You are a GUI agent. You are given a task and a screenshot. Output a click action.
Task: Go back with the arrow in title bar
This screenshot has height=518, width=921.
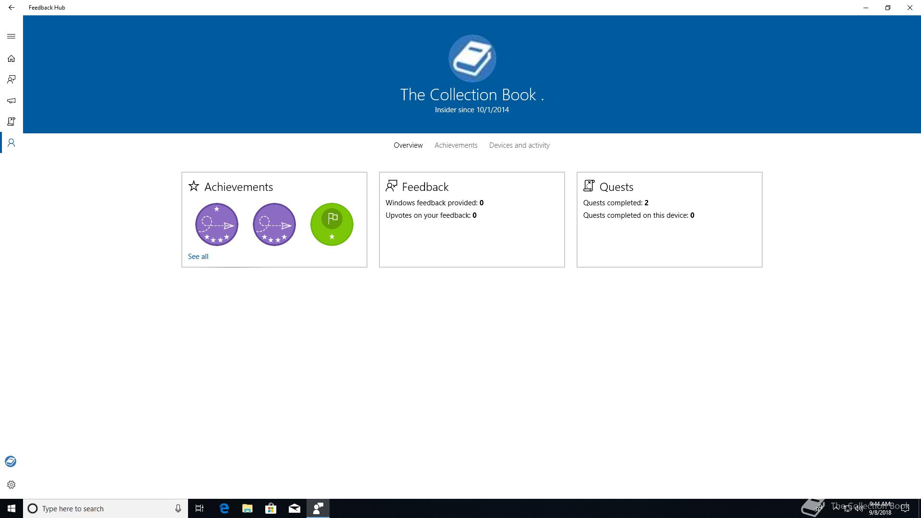click(11, 8)
